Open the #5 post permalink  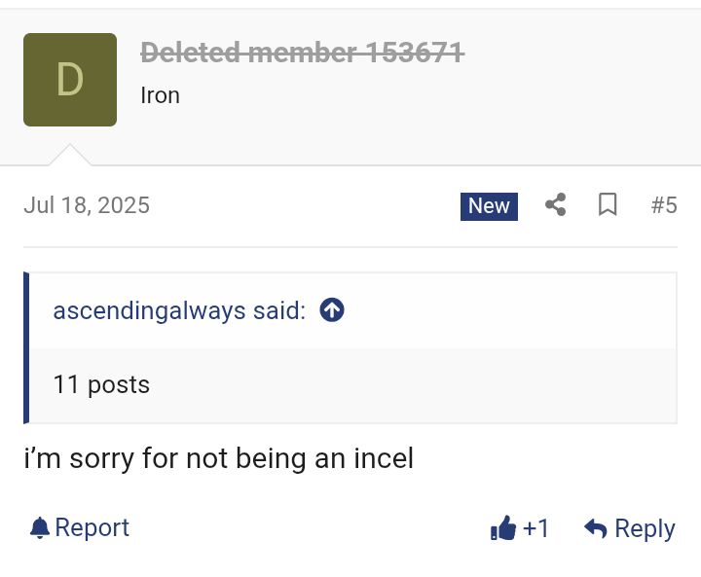(664, 205)
